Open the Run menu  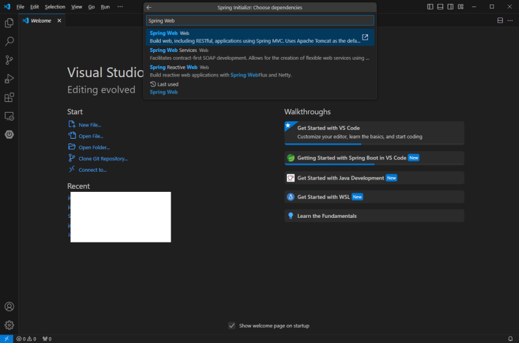point(105,6)
